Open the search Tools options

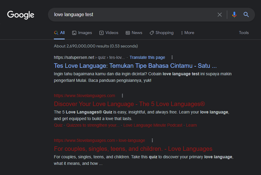click(244, 33)
